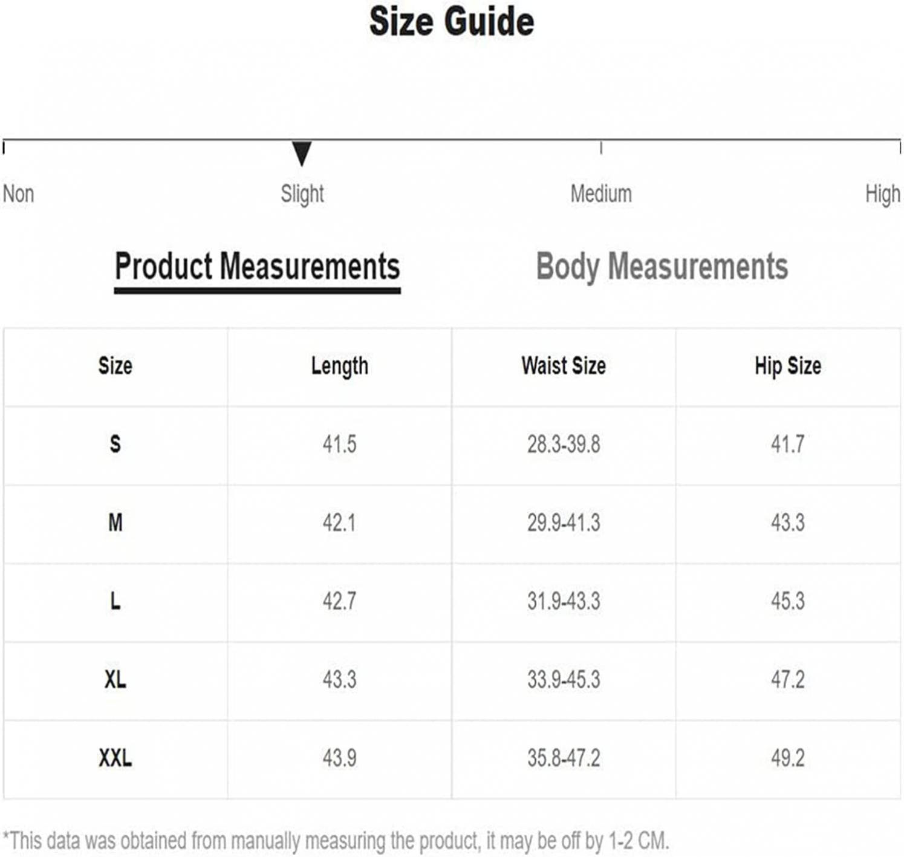Select the L size row label
This screenshot has width=904, height=857.
click(115, 601)
